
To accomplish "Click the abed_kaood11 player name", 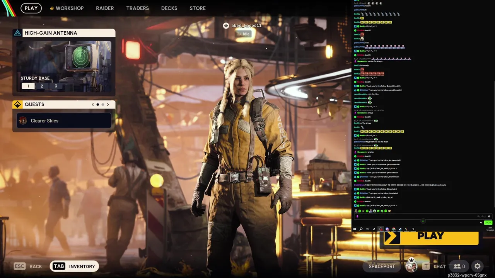I will coord(246,25).
